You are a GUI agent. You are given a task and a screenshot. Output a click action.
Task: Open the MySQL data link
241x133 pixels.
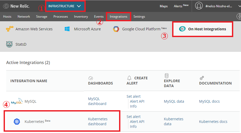[x=174, y=101]
